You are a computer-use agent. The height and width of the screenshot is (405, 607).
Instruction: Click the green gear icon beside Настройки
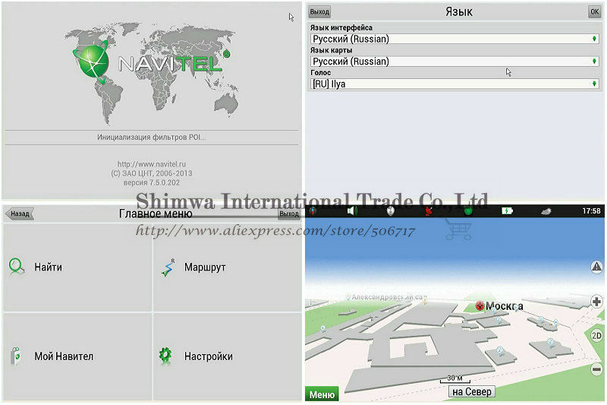click(x=165, y=356)
